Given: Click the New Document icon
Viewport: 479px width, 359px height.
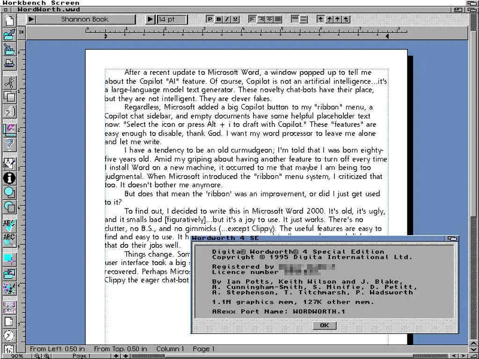Looking at the screenshot, I should pyautogui.click(x=9, y=20).
